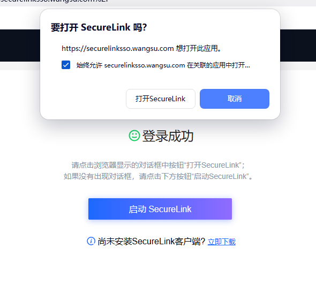Click the 要打开 SecureLink 吗? dialog title

pyautogui.click(x=99, y=27)
